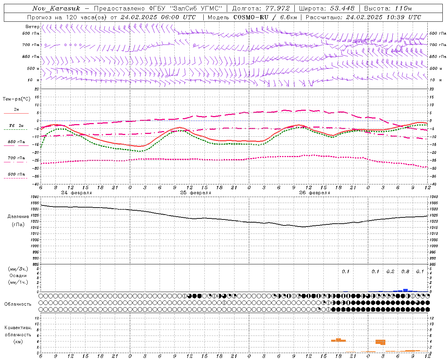Click the 24 февраля date label
The width and height of the screenshot is (448, 359).
[x=76, y=193]
